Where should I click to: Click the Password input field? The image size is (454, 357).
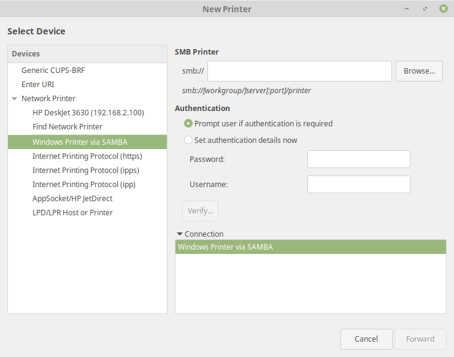pos(358,159)
